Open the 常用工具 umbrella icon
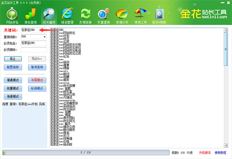 (140, 14)
